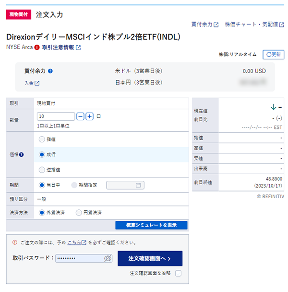
Task: Click the help icon next to 価格
Action: pyautogui.click(x=22, y=154)
